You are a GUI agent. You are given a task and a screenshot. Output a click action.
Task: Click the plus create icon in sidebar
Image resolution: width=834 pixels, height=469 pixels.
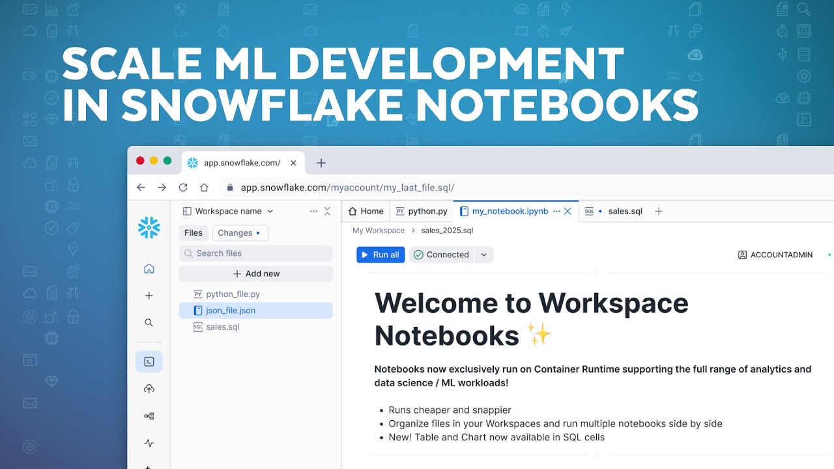149,296
